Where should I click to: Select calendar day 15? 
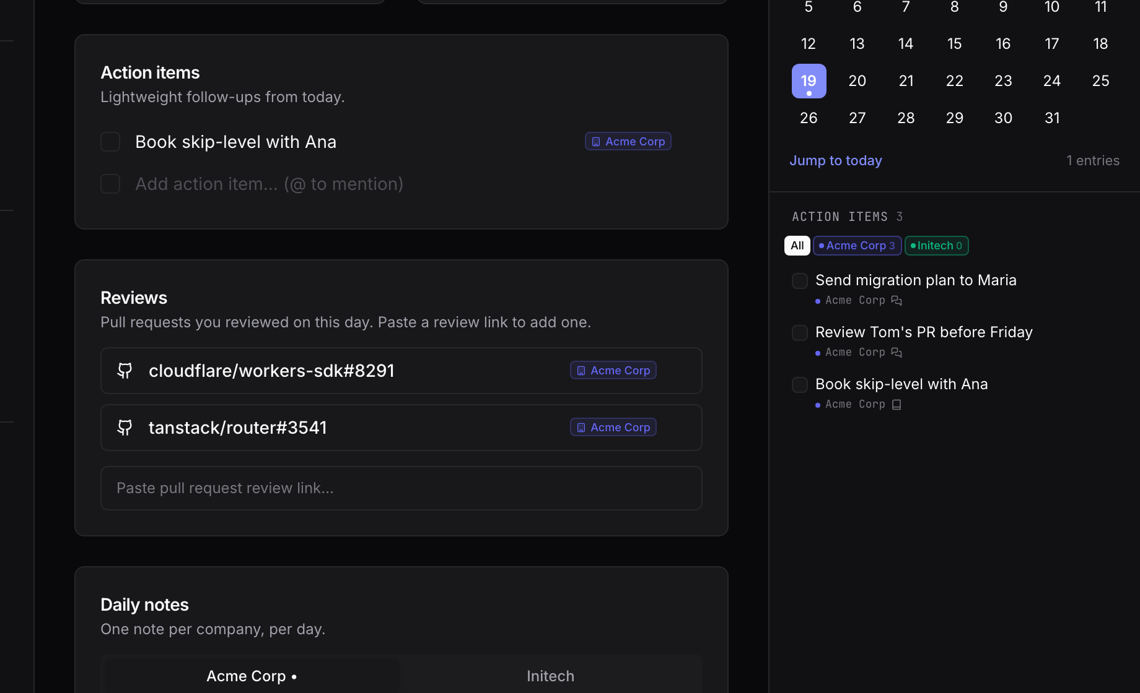pos(955,44)
